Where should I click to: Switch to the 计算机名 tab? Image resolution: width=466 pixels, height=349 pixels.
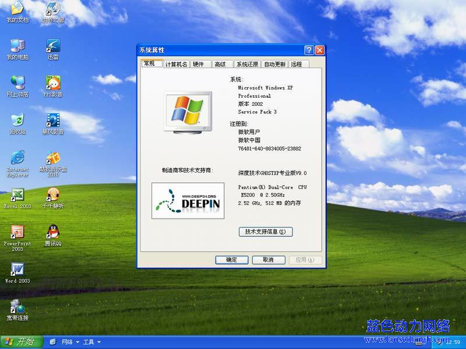[x=176, y=64]
